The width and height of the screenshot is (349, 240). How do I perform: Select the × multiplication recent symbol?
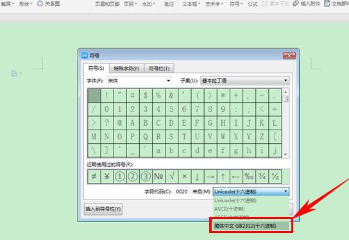click(x=184, y=176)
